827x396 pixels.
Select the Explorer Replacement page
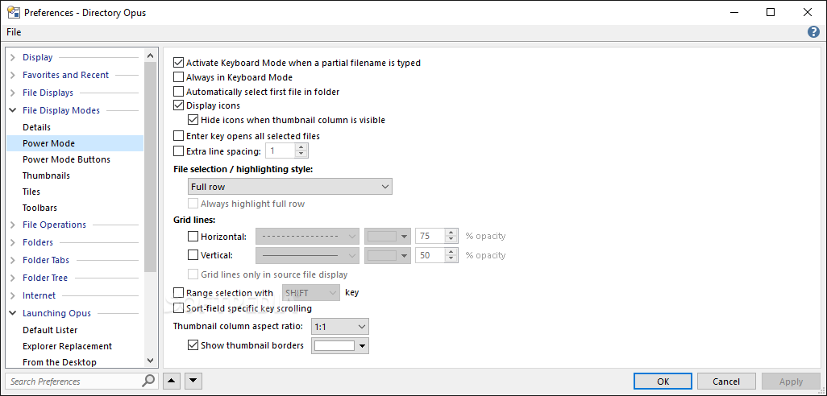pos(68,346)
